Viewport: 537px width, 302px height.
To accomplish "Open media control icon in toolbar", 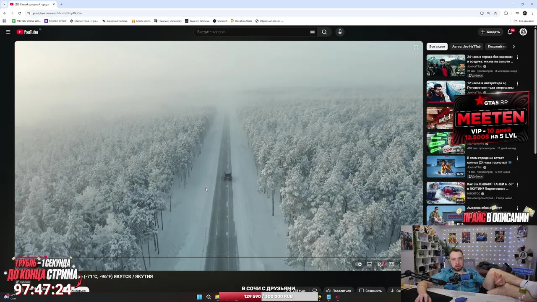I will click(x=517, y=13).
